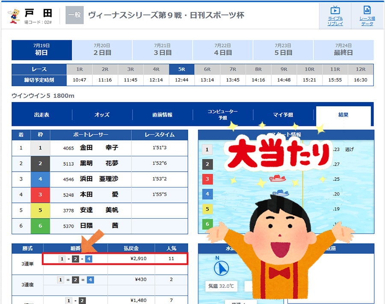The height and width of the screenshot is (304, 385).
Task: Open the コンピューター予想 tab
Action: [x=223, y=115]
